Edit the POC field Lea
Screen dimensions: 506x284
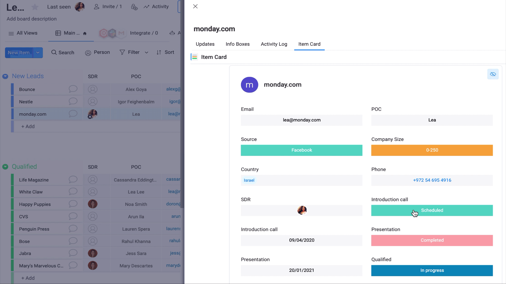pyautogui.click(x=432, y=120)
